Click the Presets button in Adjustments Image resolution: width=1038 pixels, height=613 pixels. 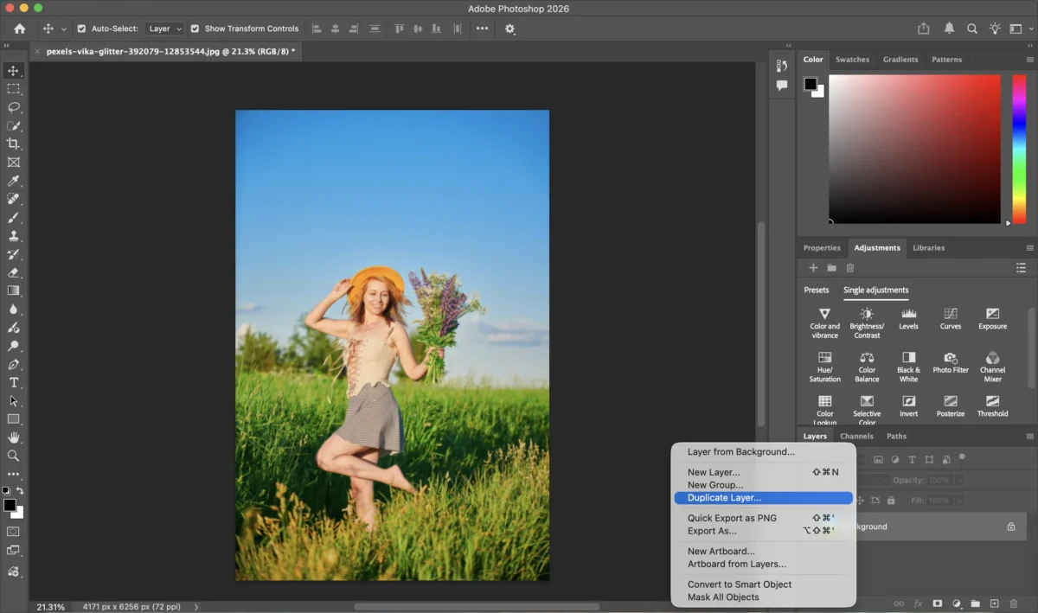tap(817, 291)
